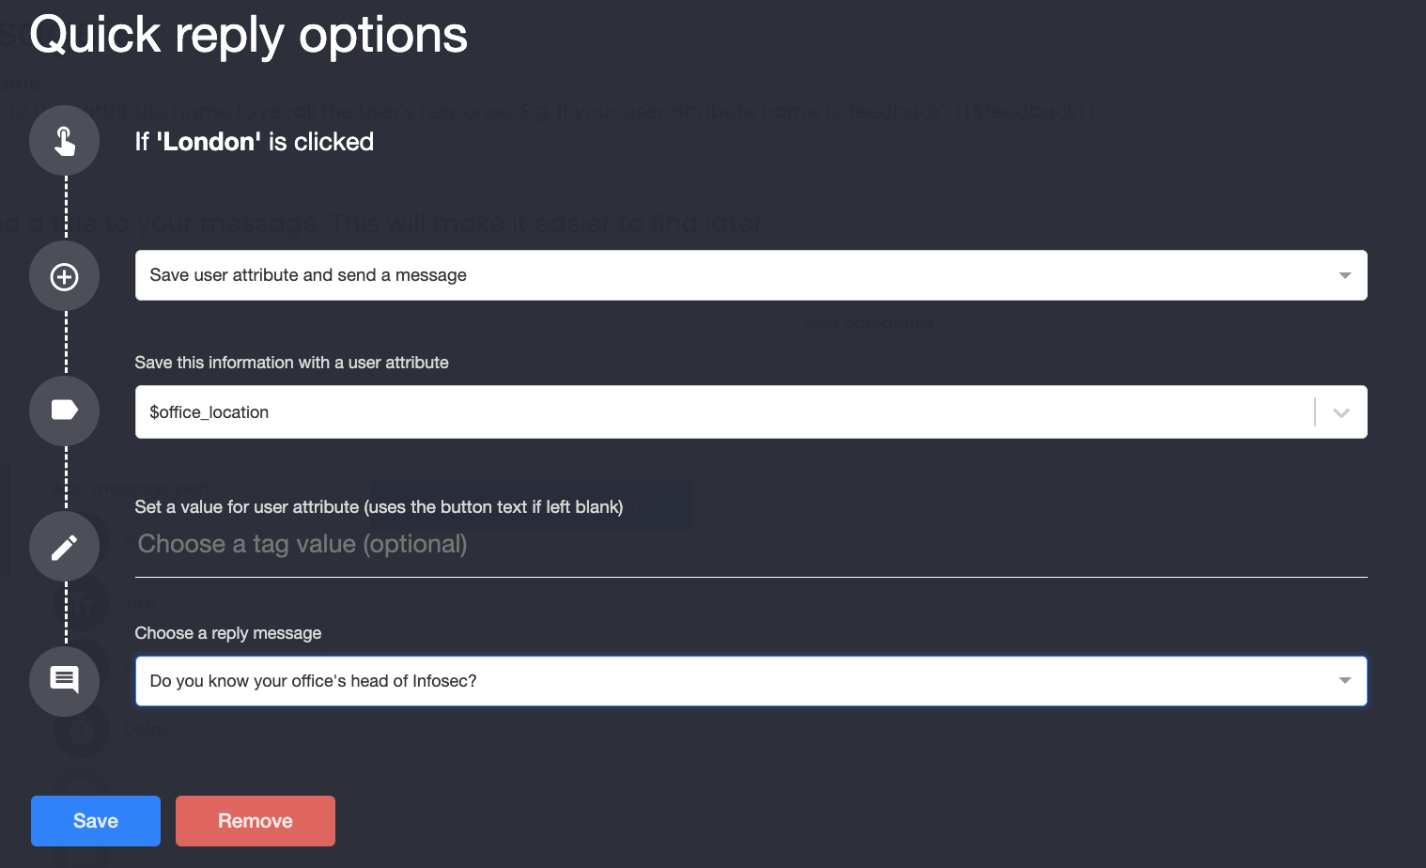Click the blue Save button
The width and height of the screenshot is (1426, 868).
pyautogui.click(x=96, y=821)
